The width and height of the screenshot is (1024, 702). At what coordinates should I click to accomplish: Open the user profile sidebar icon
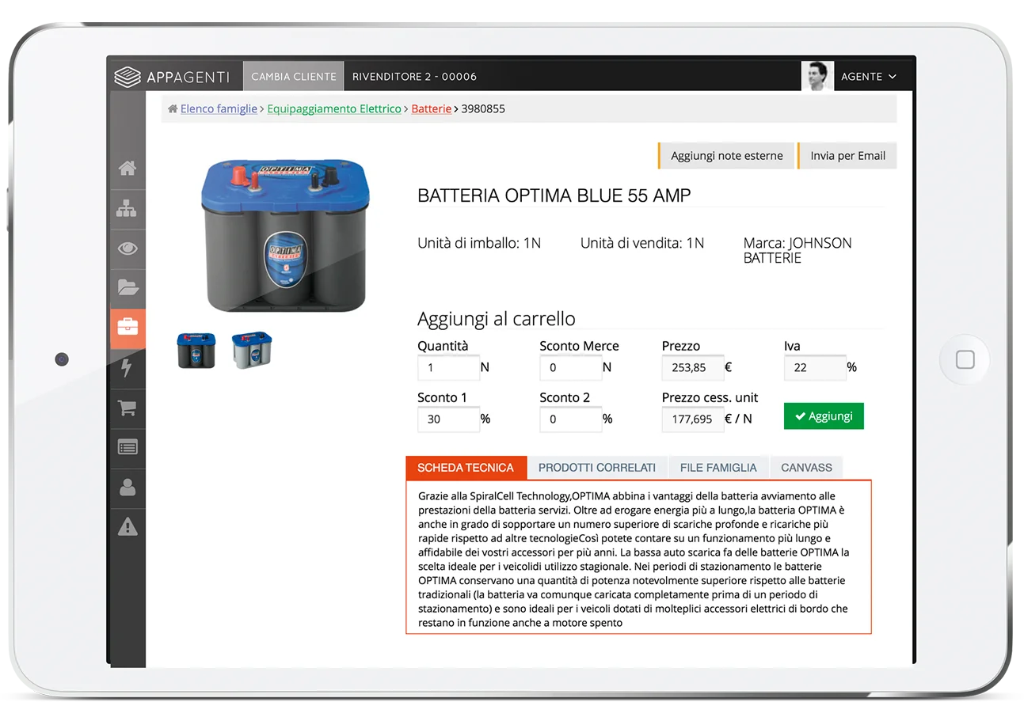(128, 488)
